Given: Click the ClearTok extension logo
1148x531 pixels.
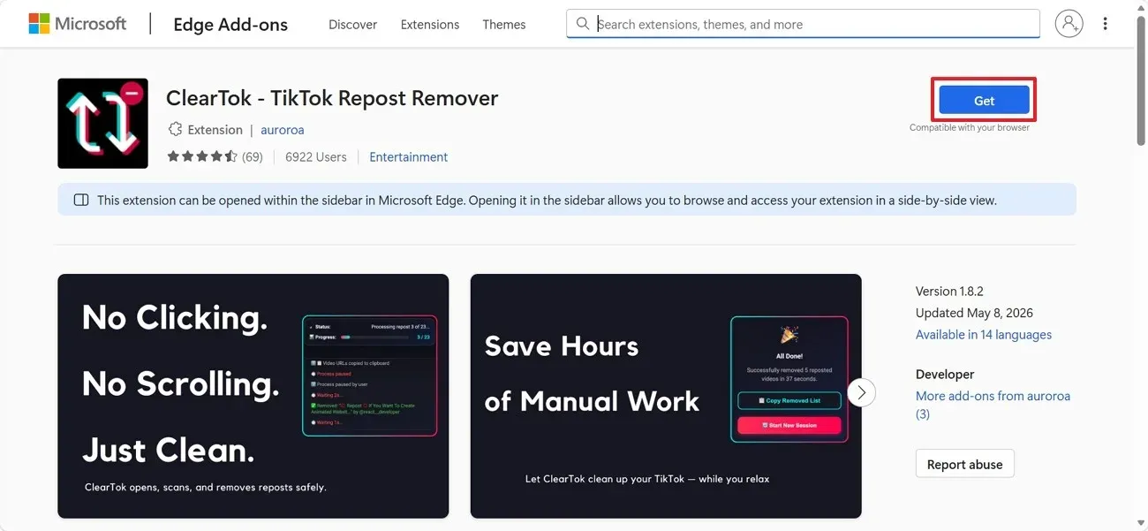Looking at the screenshot, I should point(102,123).
